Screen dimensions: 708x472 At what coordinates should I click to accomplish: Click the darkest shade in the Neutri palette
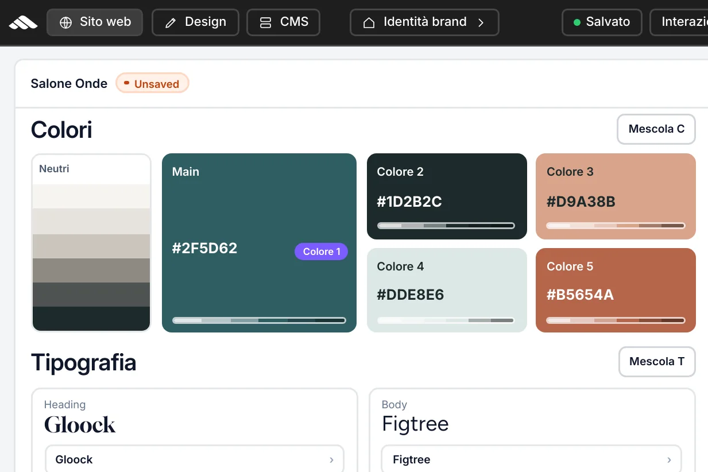tap(91, 319)
